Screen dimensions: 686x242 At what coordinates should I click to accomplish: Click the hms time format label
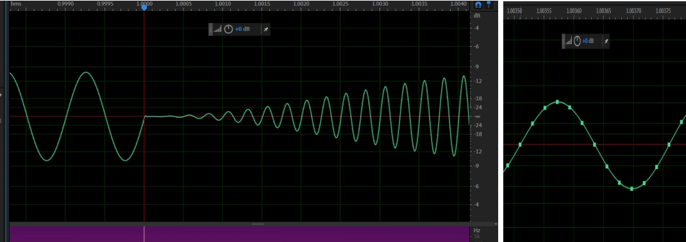16,3
